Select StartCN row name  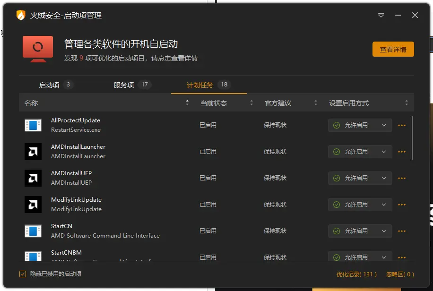click(x=61, y=226)
